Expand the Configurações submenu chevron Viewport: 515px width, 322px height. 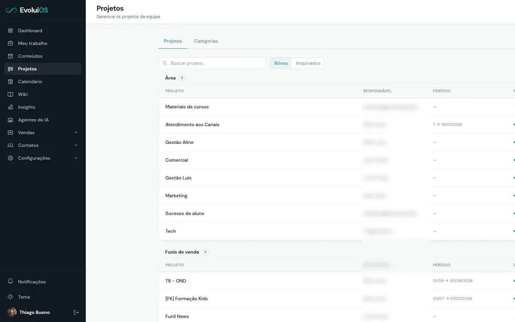[76, 158]
